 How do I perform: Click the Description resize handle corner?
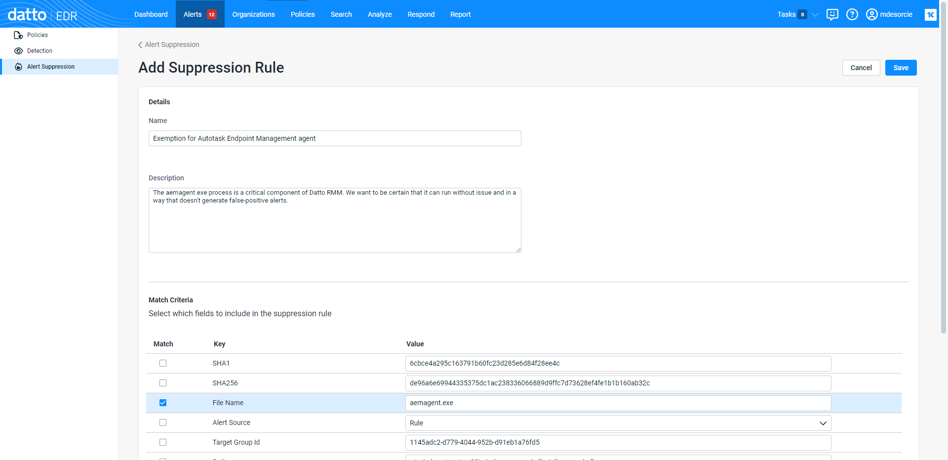click(518, 250)
